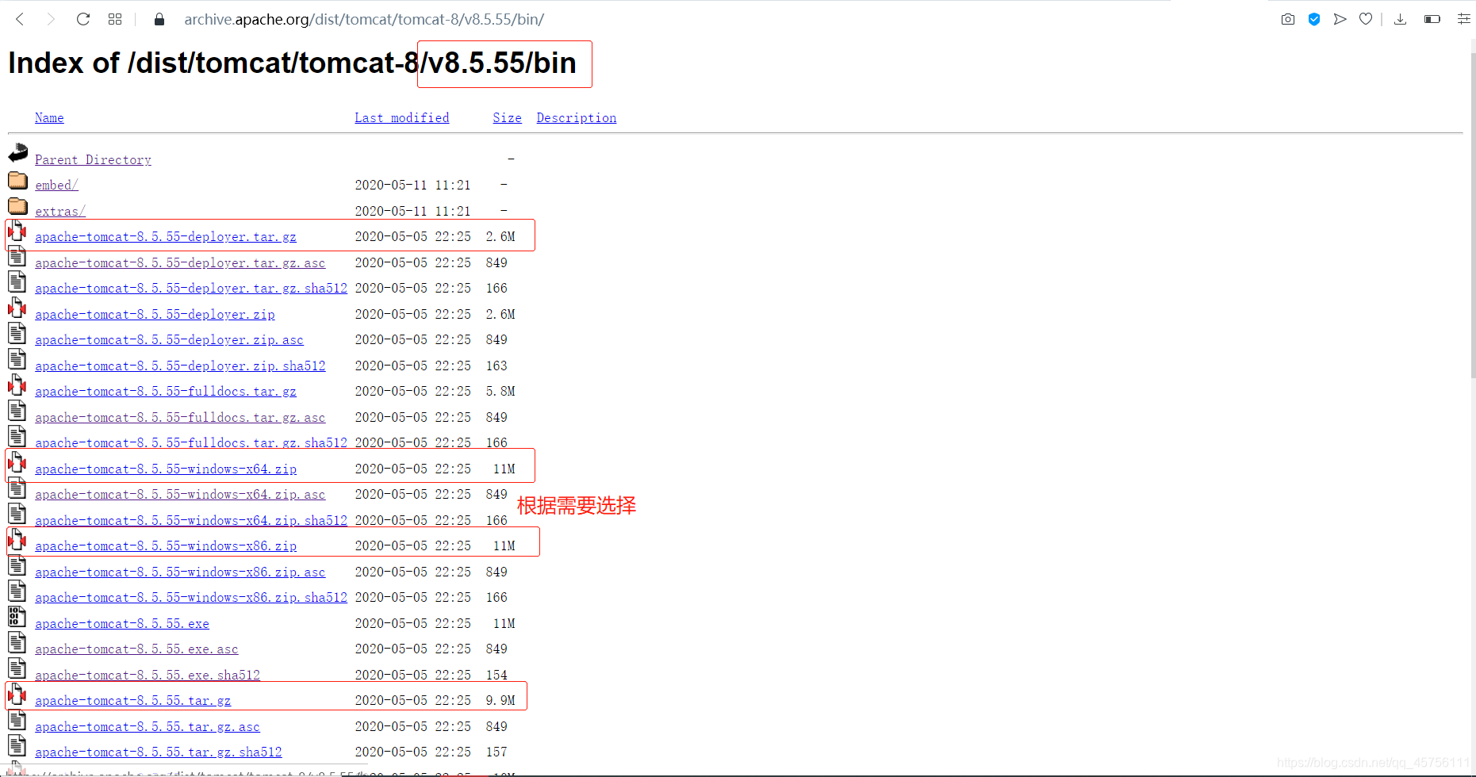Open downloads with the download arrow icon
The image size is (1476, 777).
pos(1401,19)
